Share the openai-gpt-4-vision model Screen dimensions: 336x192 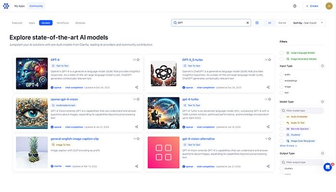point(136,127)
